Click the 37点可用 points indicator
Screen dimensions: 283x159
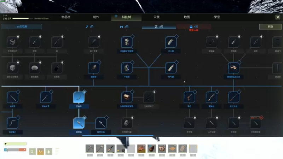click(22, 27)
